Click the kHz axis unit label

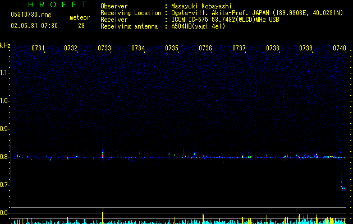(5, 45)
